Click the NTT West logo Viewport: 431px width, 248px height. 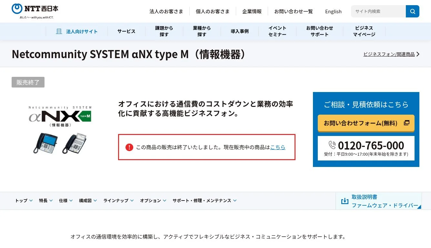tap(35, 11)
